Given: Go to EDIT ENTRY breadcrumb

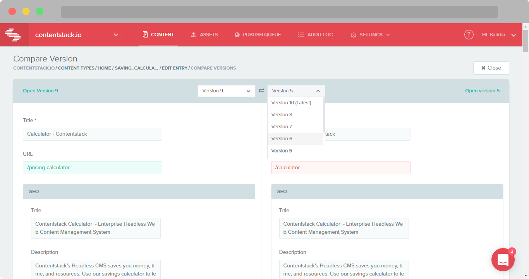Looking at the screenshot, I should (x=175, y=68).
